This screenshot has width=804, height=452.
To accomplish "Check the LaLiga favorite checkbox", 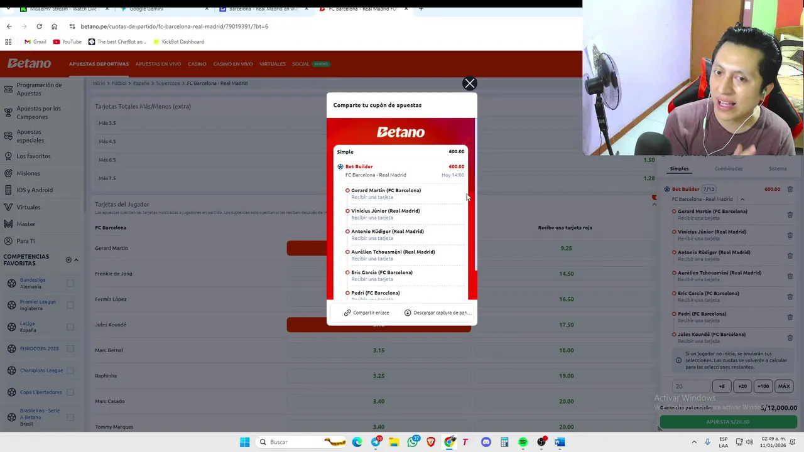I will (x=70, y=326).
